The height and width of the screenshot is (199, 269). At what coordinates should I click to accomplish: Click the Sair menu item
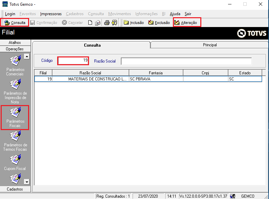188,14
